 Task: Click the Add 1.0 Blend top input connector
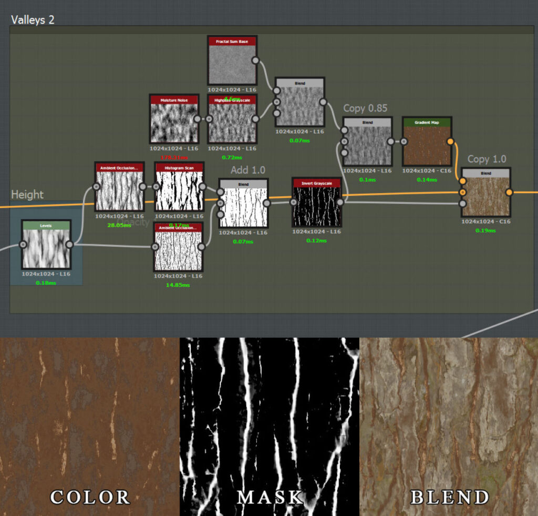(x=220, y=192)
